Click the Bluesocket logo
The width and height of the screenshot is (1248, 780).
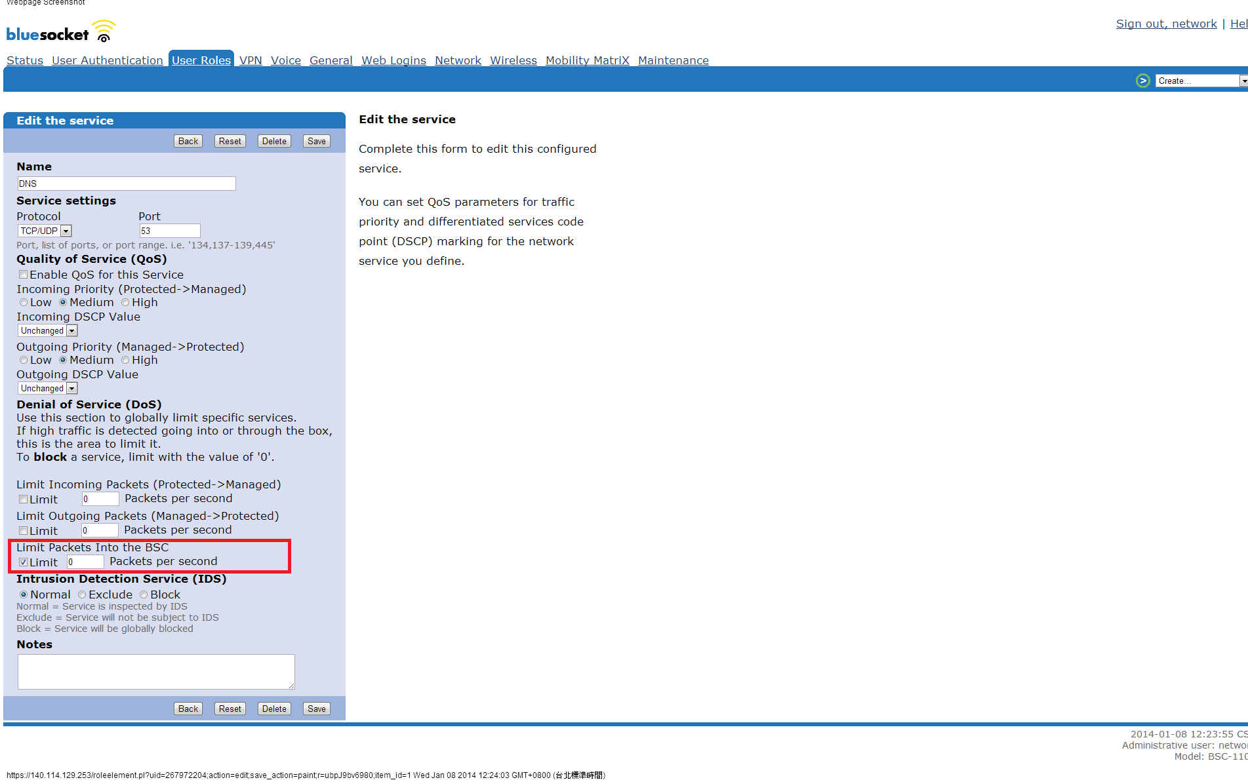pyautogui.click(x=60, y=32)
